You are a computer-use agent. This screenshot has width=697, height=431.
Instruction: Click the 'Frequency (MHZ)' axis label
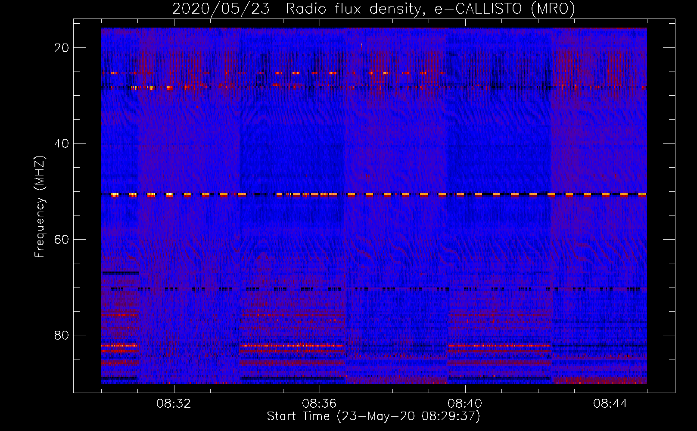[x=40, y=207]
